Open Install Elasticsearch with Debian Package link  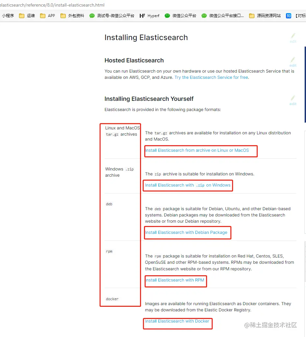(x=186, y=232)
